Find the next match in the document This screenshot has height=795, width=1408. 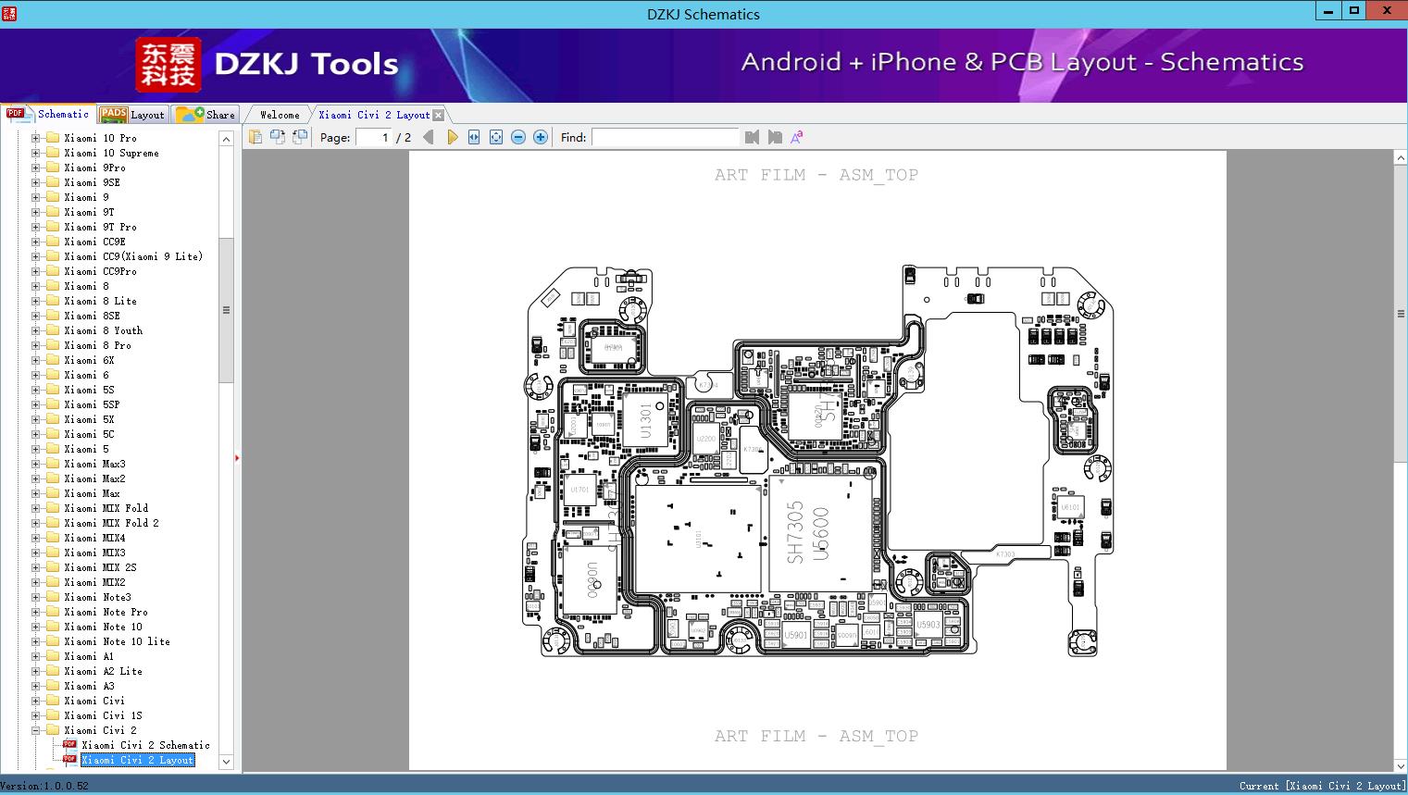[775, 137]
